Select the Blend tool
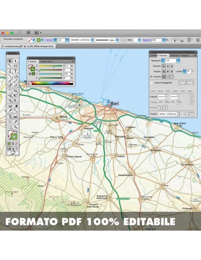The height and width of the screenshot is (260, 201). (16, 110)
